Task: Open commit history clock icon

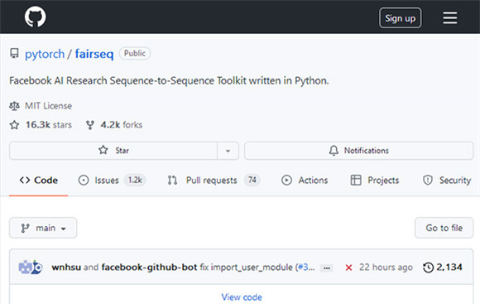Action: pos(428,268)
